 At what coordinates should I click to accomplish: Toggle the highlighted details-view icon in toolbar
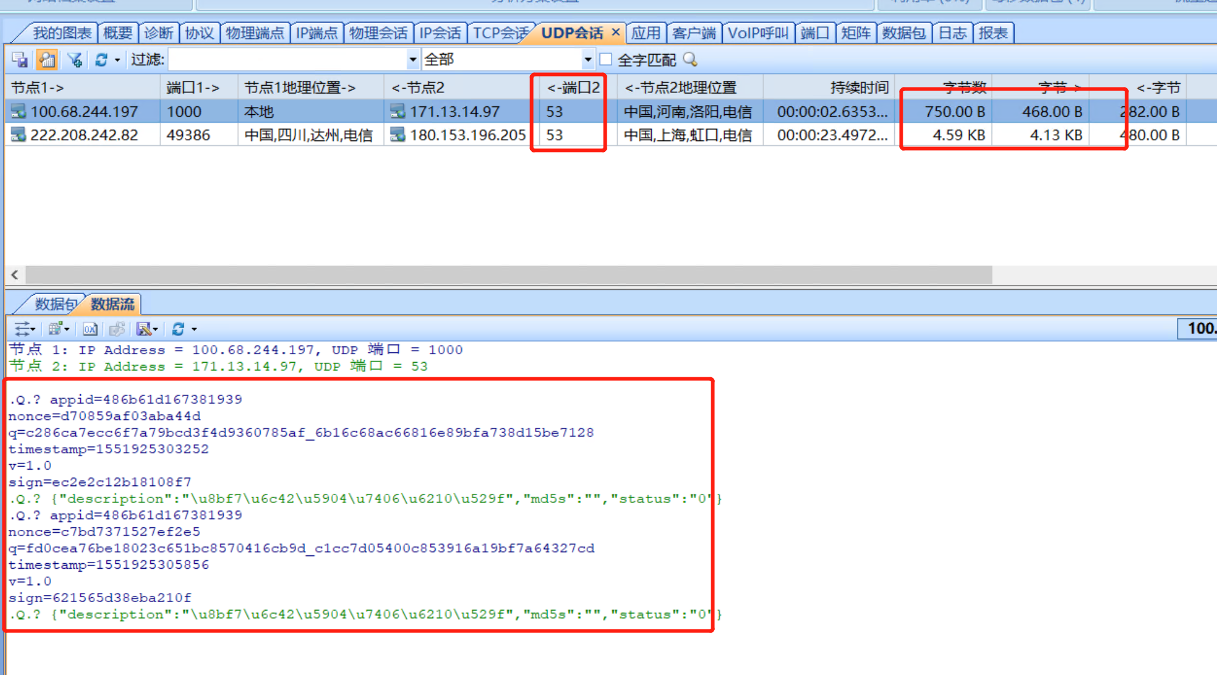point(47,60)
